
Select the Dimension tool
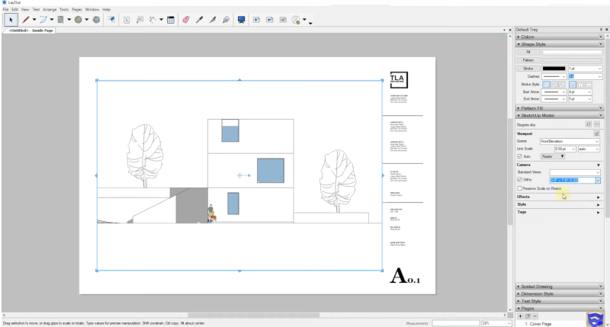(x=153, y=20)
